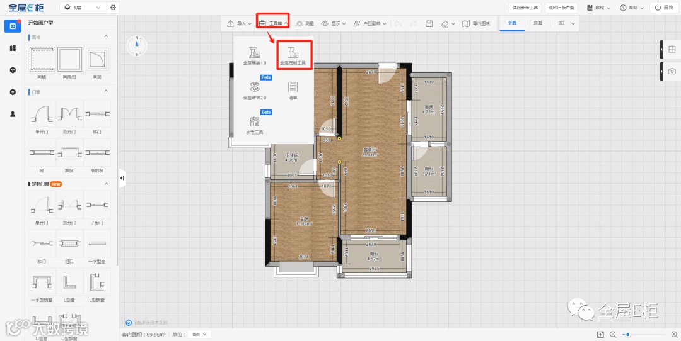This screenshot has width=681, height=341.
Task: Open the 帮助 help dropdown
Action: point(631,8)
